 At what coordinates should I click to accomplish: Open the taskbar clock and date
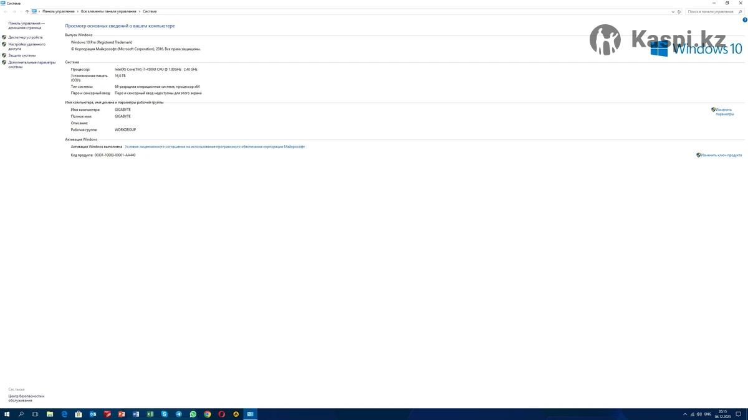coord(723,414)
